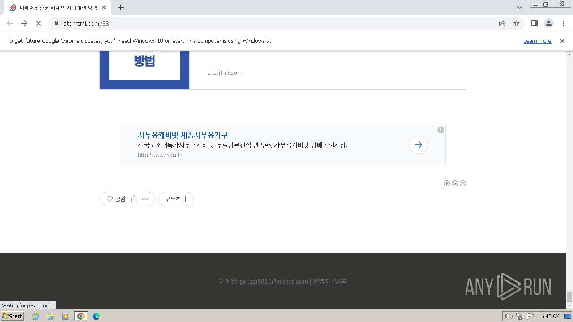Open Action Center flag icon
The image size is (573, 322).
[530, 316]
